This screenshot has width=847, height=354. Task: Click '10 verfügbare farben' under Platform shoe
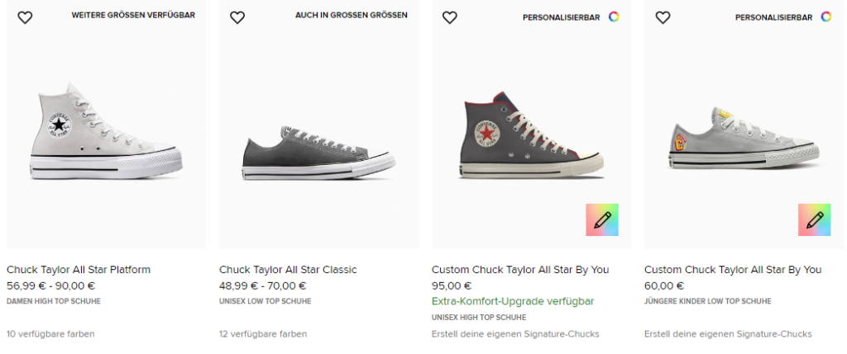(x=50, y=334)
